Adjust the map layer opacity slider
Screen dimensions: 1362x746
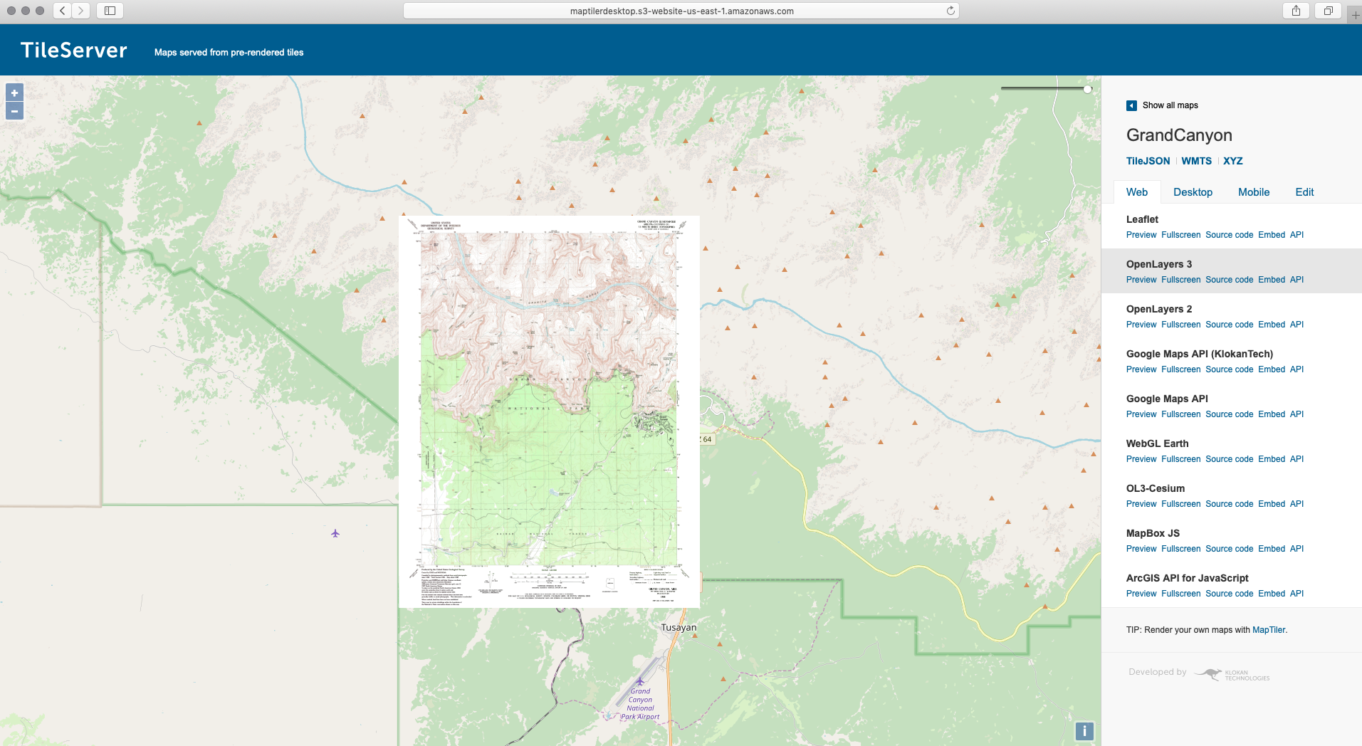(x=1087, y=89)
